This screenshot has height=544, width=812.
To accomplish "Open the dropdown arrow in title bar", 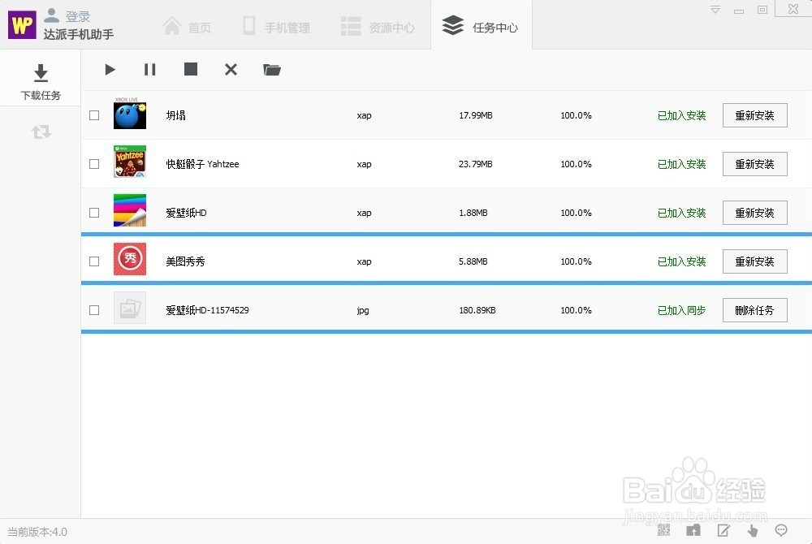I will [x=715, y=9].
